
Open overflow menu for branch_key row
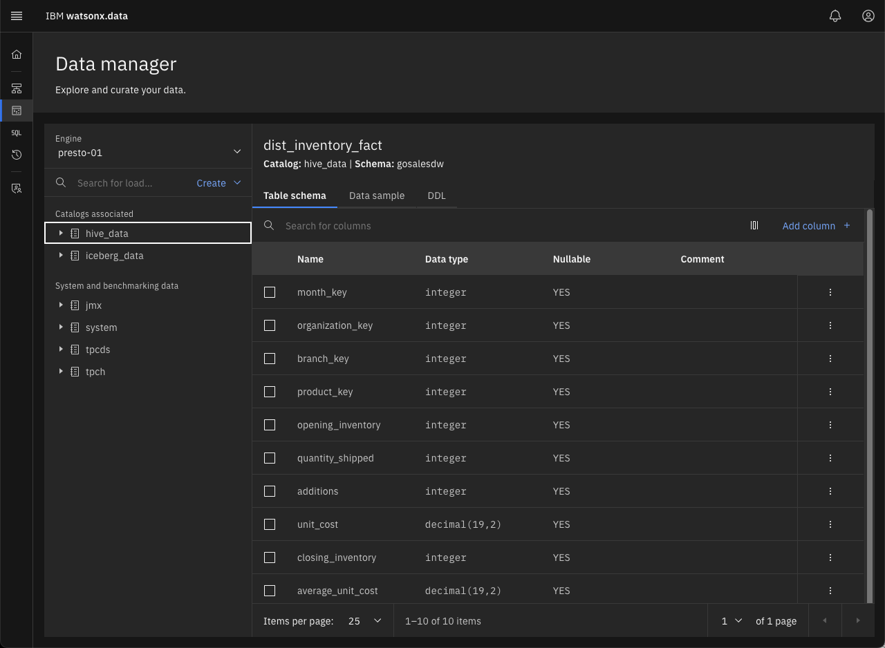(x=830, y=359)
